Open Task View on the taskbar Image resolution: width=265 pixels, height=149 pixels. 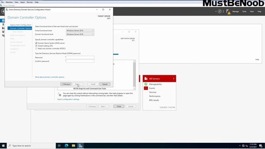point(59,146)
